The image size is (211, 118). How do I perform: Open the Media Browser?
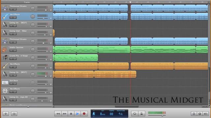click(x=205, y=114)
